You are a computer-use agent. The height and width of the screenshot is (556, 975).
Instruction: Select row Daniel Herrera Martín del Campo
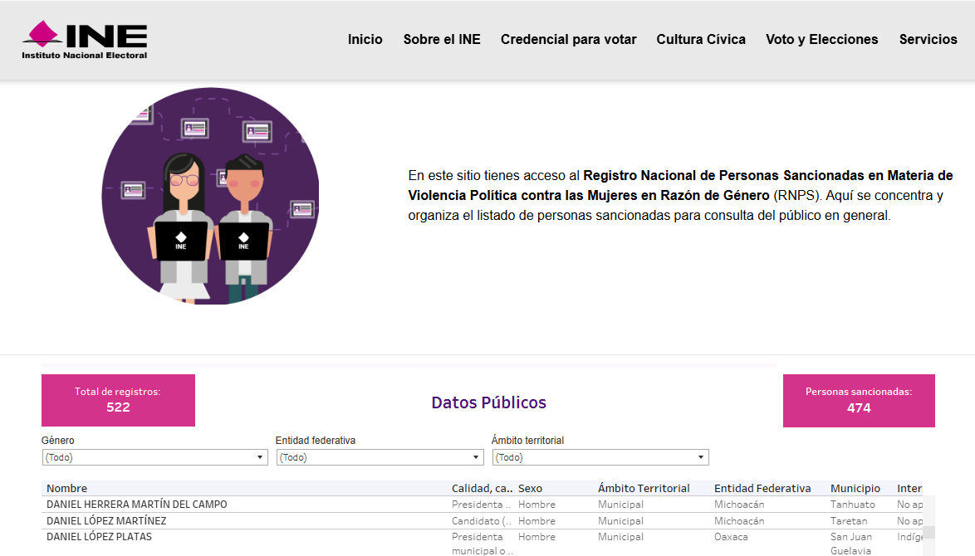tap(137, 505)
